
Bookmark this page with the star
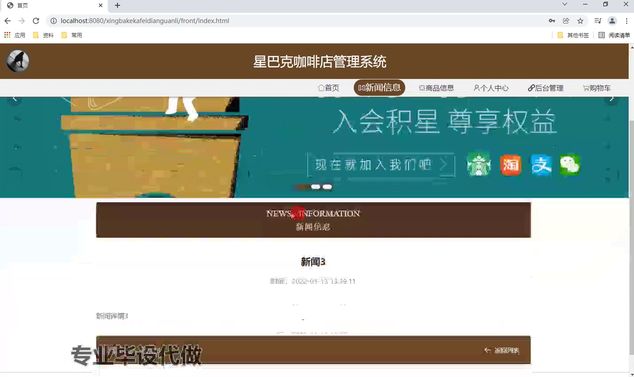coord(580,21)
